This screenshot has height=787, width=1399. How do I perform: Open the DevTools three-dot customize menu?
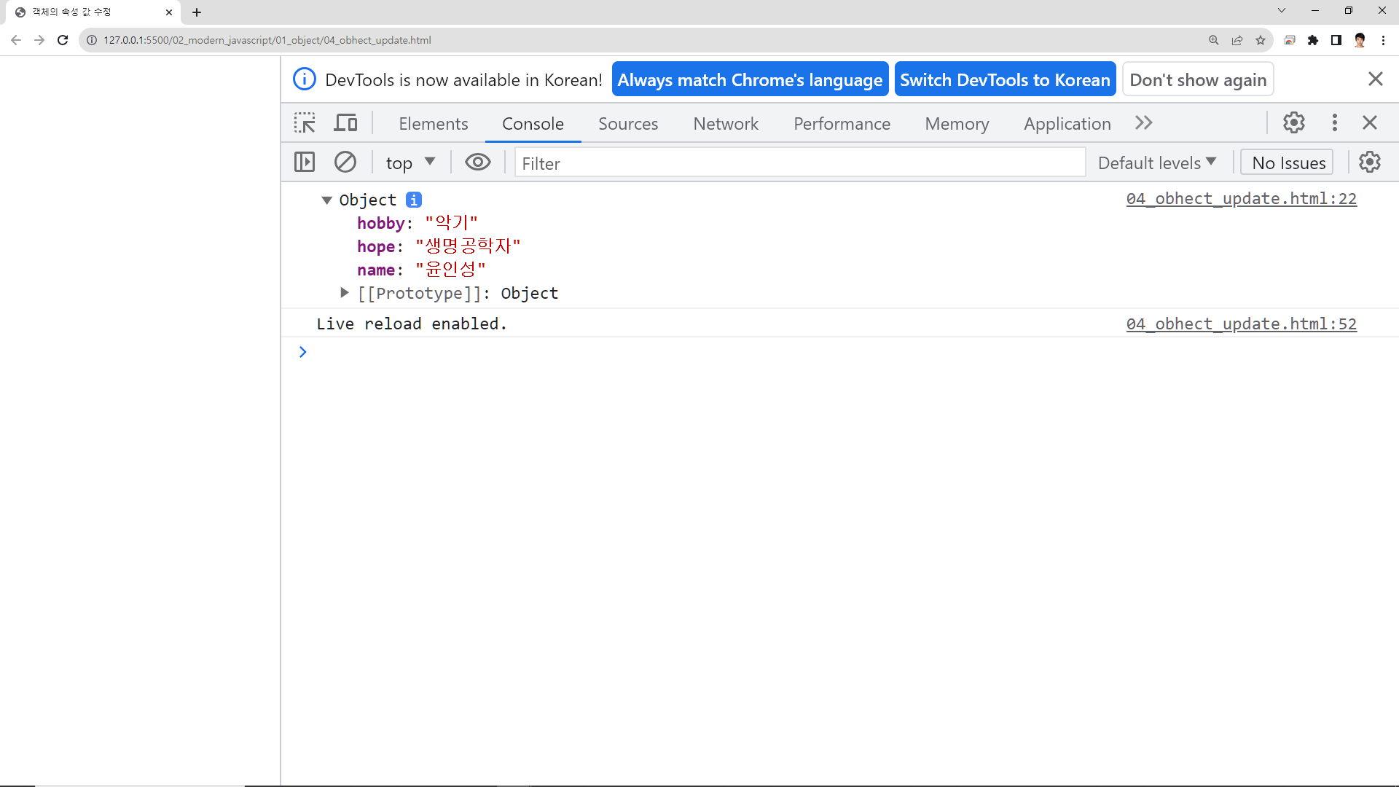tap(1335, 122)
